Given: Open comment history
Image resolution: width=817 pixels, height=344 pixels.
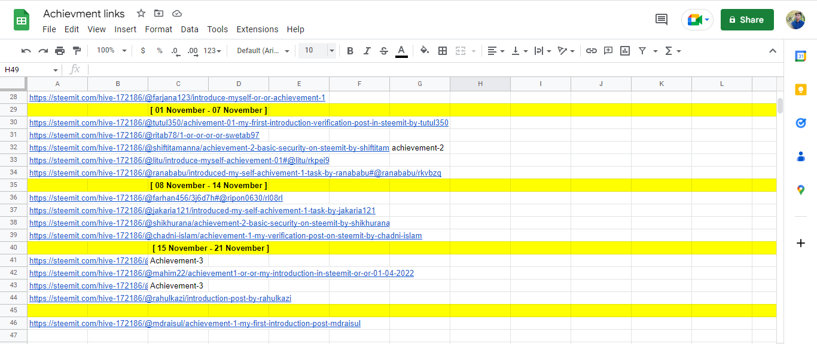Looking at the screenshot, I should [x=661, y=20].
